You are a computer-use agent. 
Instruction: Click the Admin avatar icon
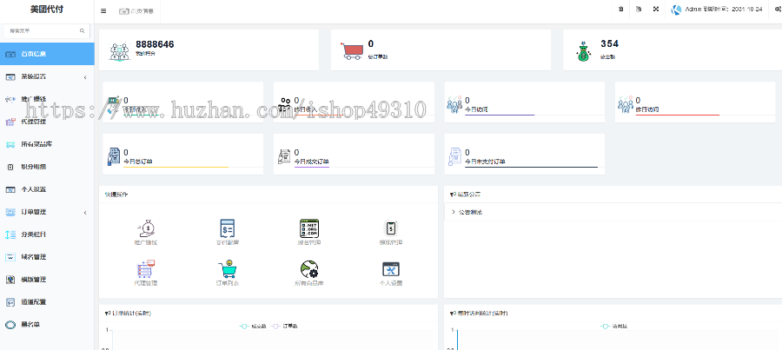(x=676, y=10)
